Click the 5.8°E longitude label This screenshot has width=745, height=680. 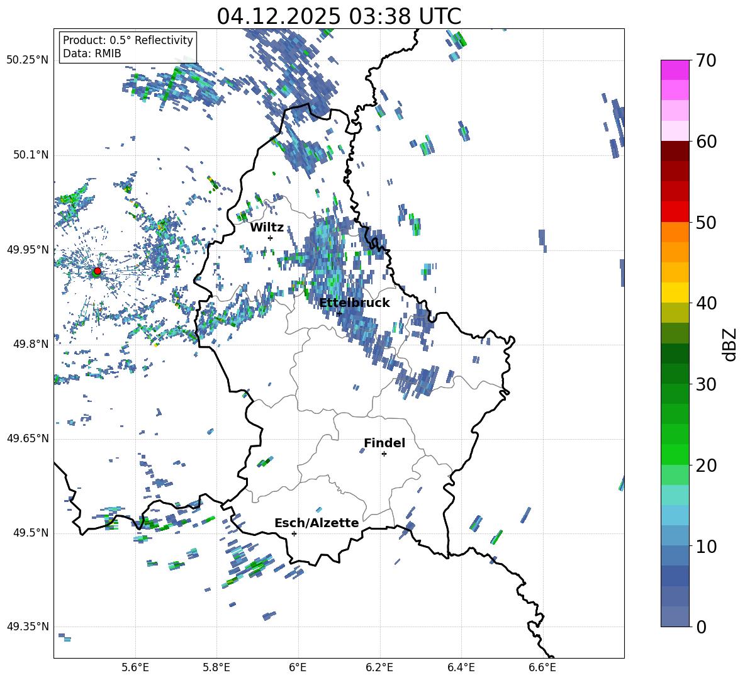pyautogui.click(x=216, y=667)
